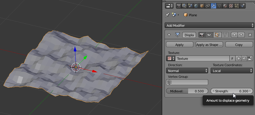Screen dimensions: 255x115
Task: Click the Apply button
Action: point(179,45)
